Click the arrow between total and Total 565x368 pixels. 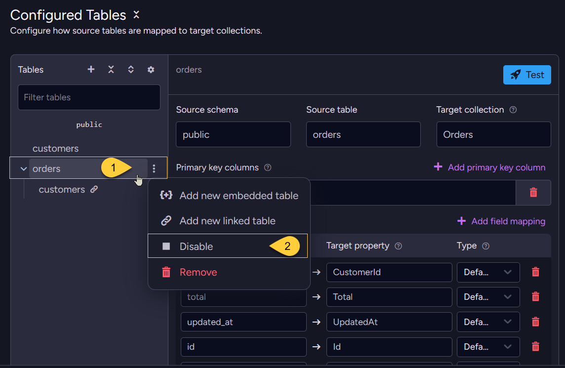click(x=317, y=297)
